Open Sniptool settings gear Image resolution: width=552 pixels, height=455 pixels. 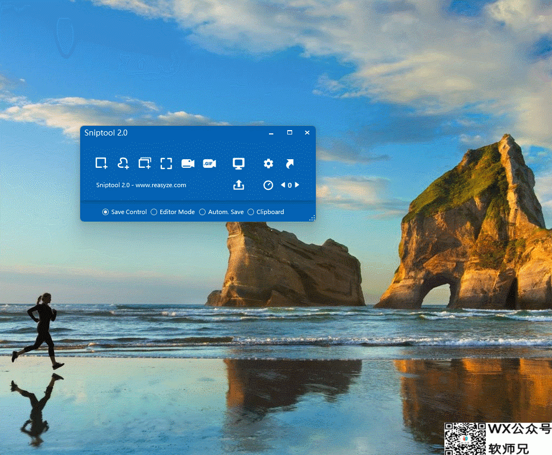tap(268, 163)
